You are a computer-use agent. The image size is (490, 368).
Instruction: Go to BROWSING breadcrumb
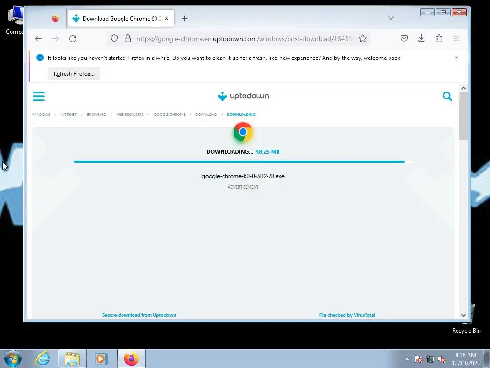[96, 115]
